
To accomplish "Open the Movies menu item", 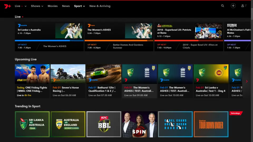I will [53, 6].
